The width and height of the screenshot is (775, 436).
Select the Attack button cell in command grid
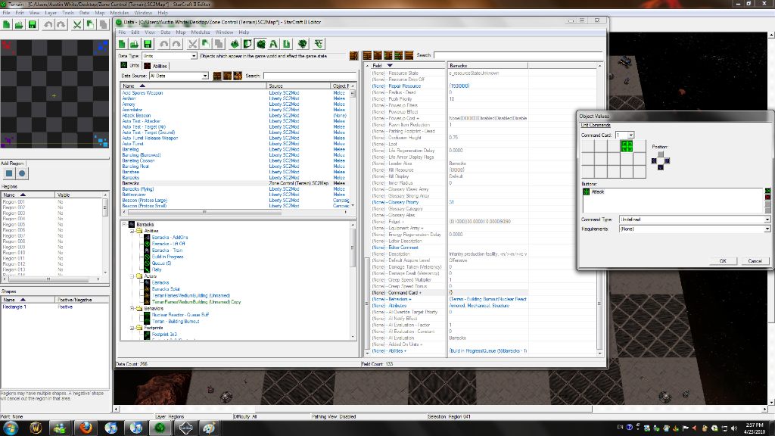627,146
